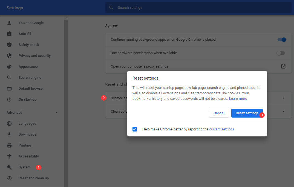Select the Languages globe icon
The image size is (294, 187).
pyautogui.click(x=9, y=123)
